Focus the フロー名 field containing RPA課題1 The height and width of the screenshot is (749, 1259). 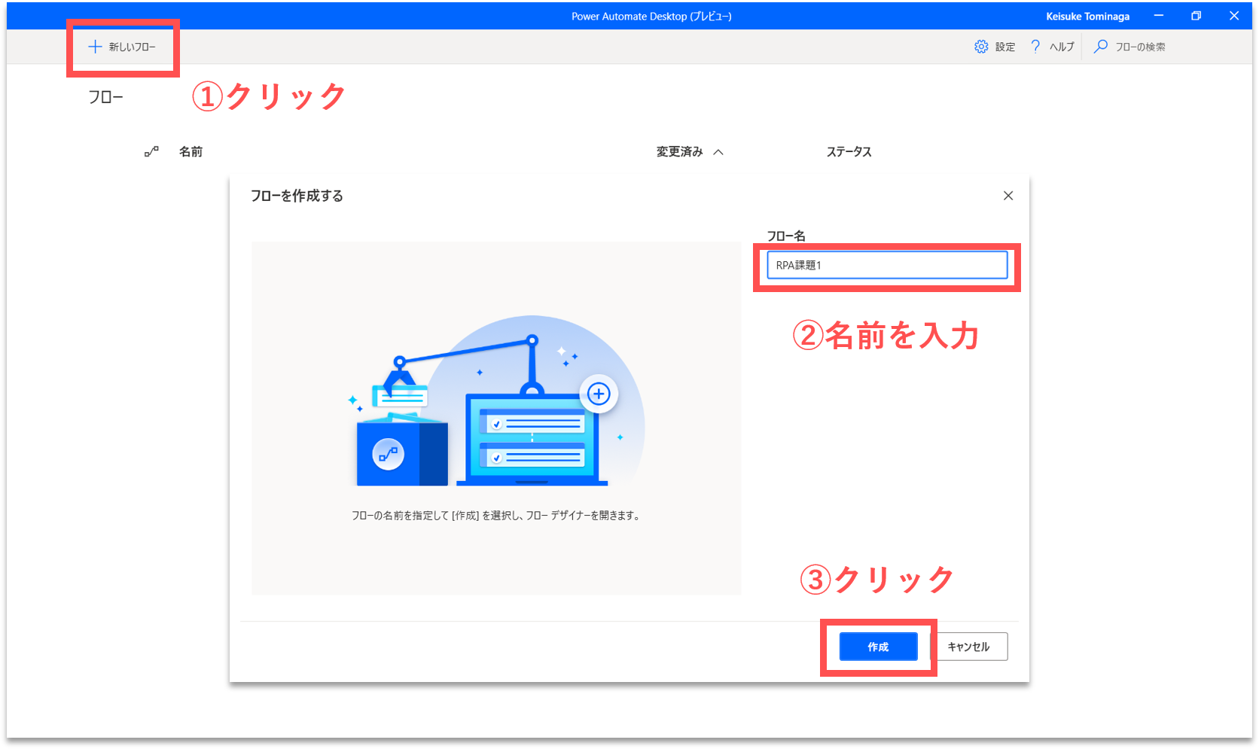(x=886, y=265)
